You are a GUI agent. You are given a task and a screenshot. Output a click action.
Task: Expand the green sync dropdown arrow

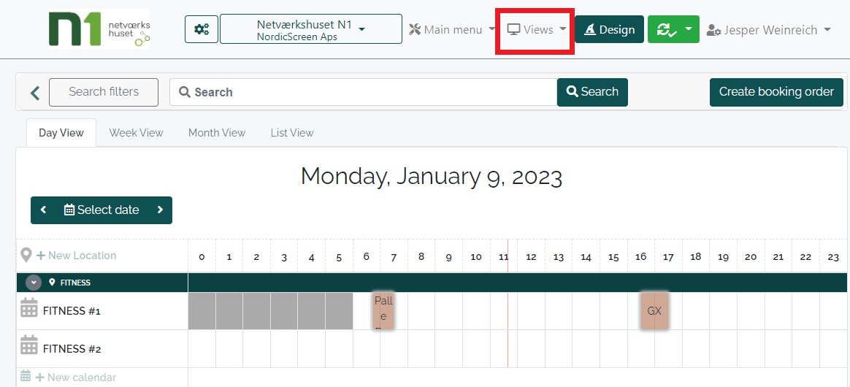689,28
